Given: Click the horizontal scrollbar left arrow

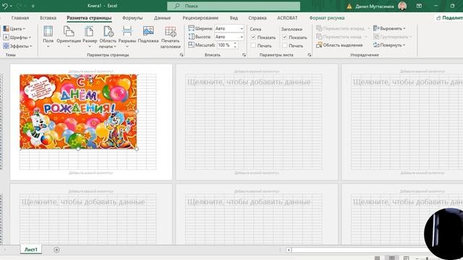Looking at the screenshot, I should click(x=289, y=250).
